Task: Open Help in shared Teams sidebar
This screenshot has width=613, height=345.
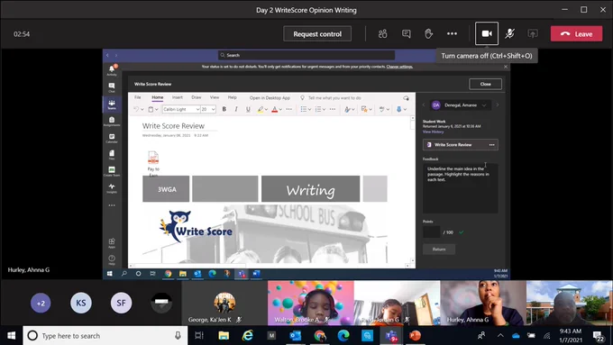Action: (x=112, y=259)
